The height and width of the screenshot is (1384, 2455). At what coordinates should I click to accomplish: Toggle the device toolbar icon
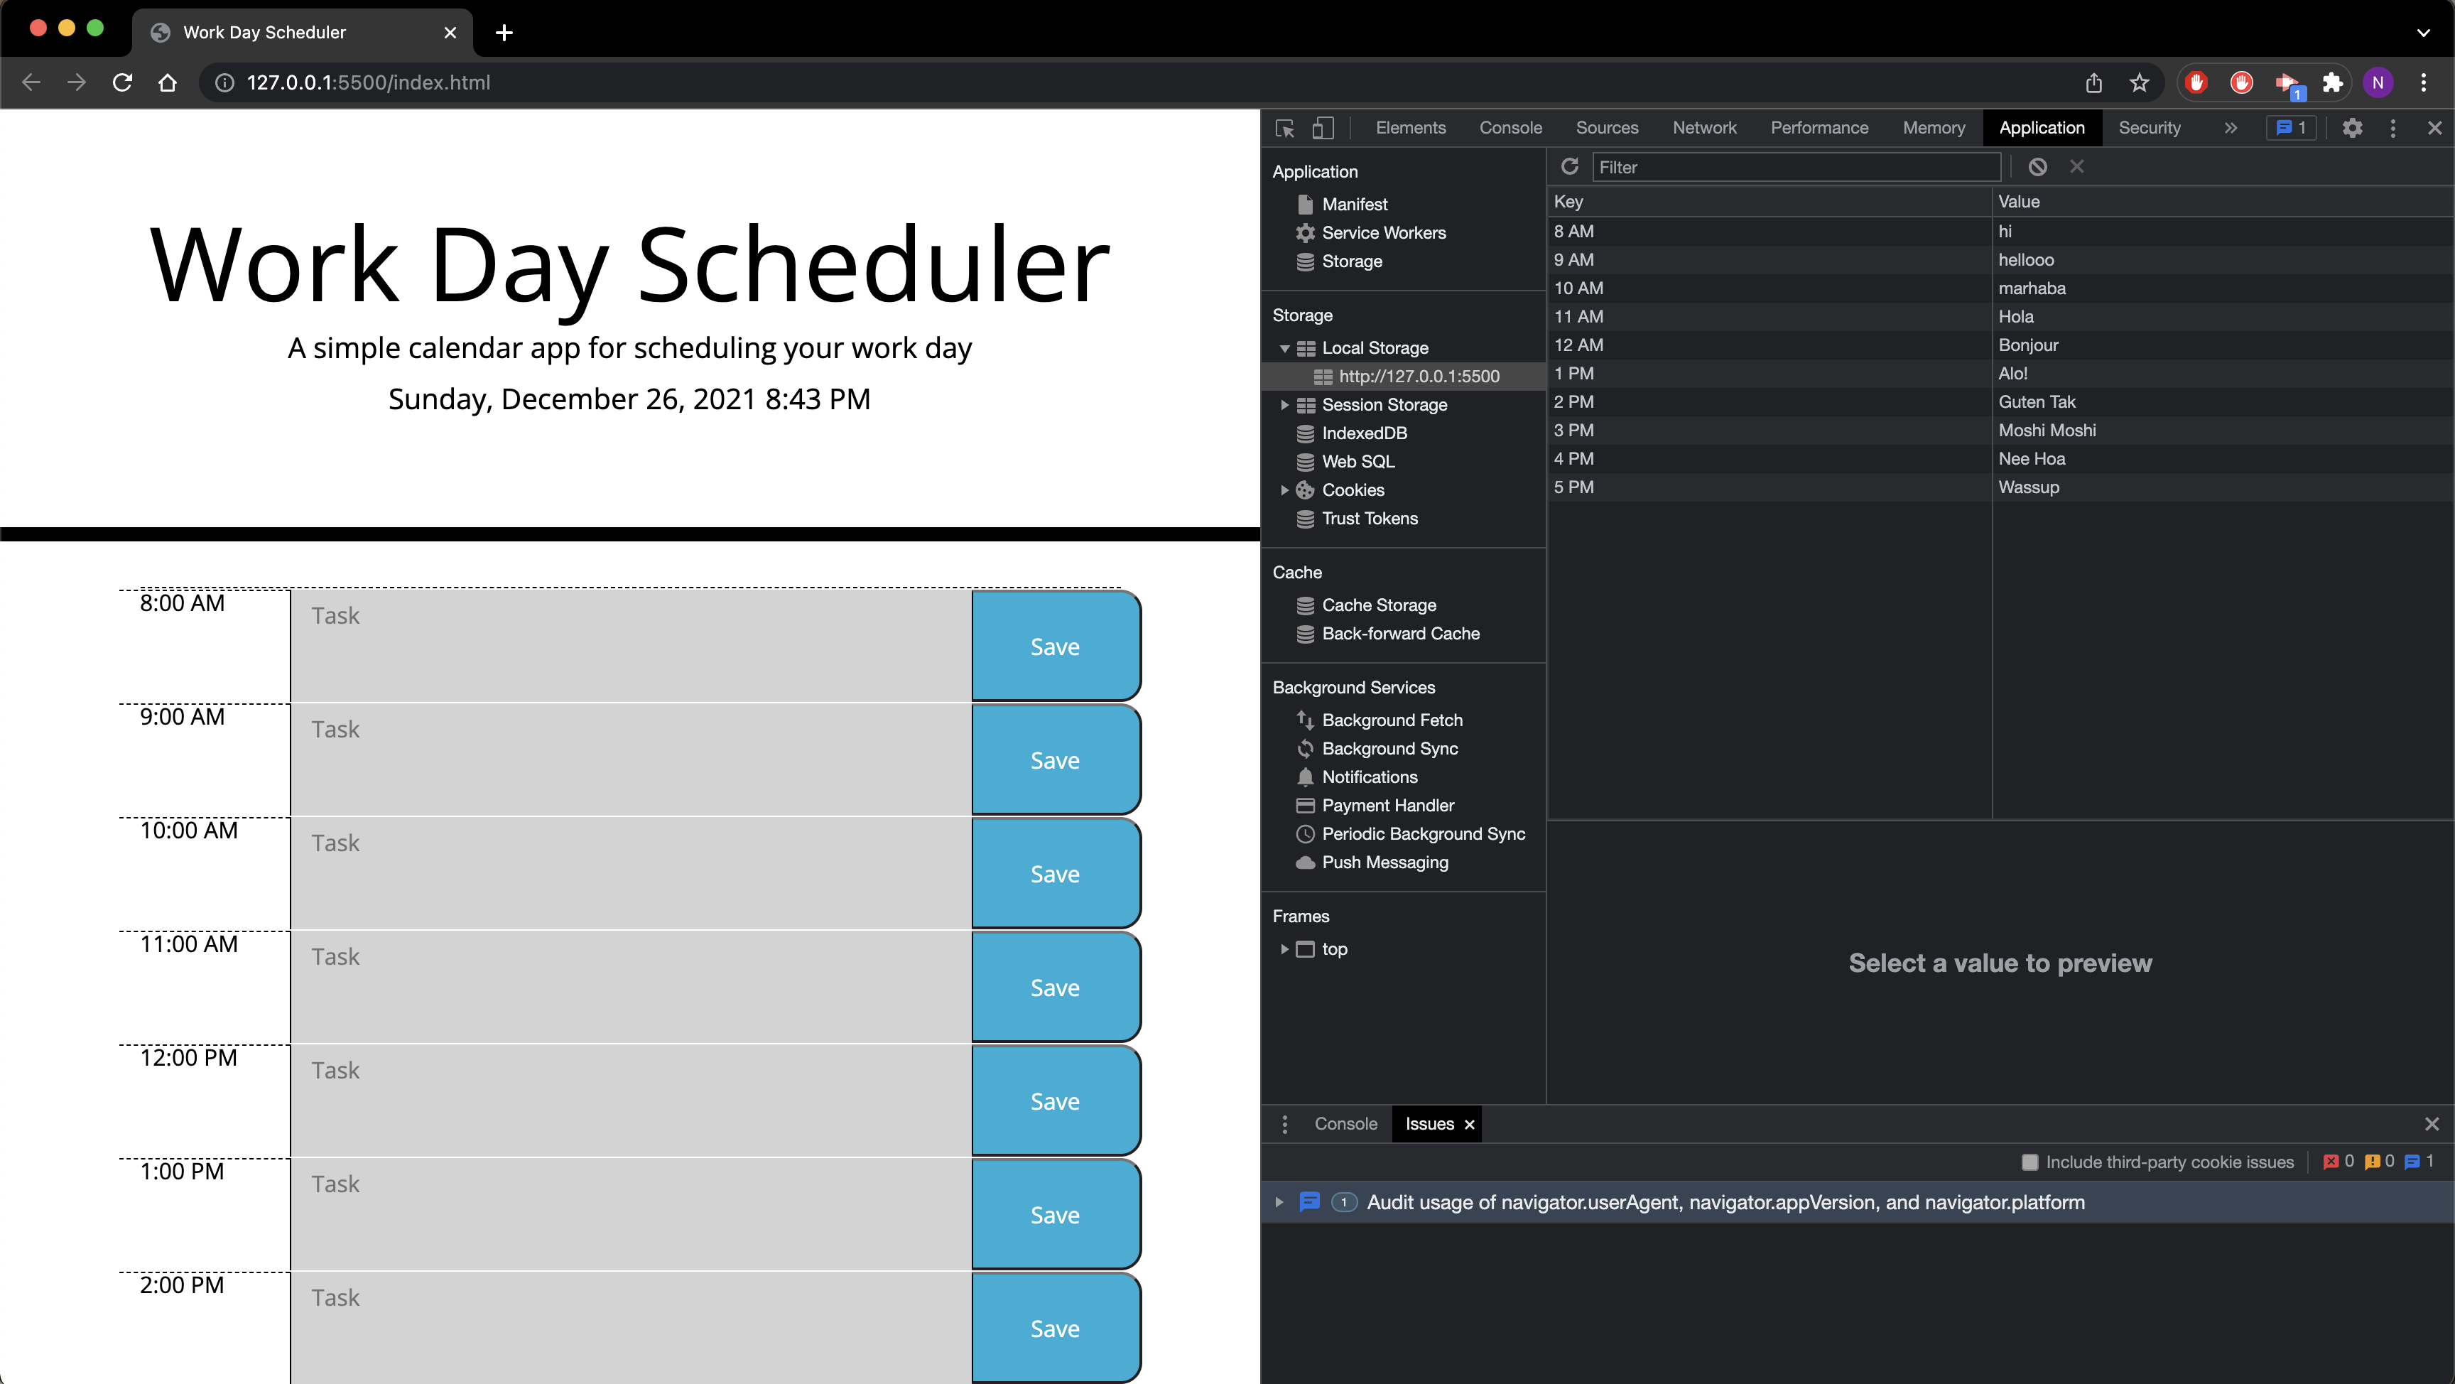(x=1323, y=128)
